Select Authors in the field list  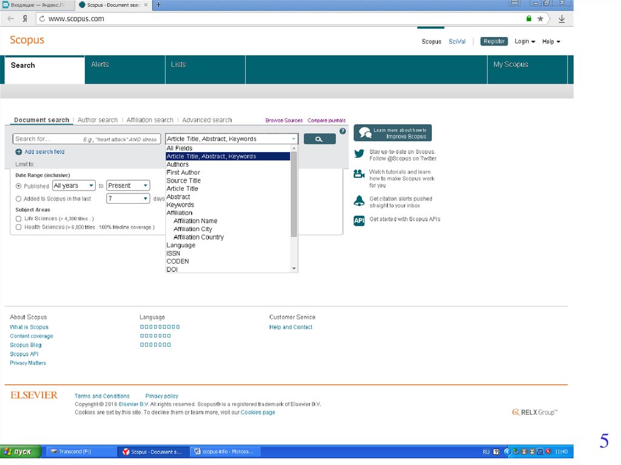228,164
